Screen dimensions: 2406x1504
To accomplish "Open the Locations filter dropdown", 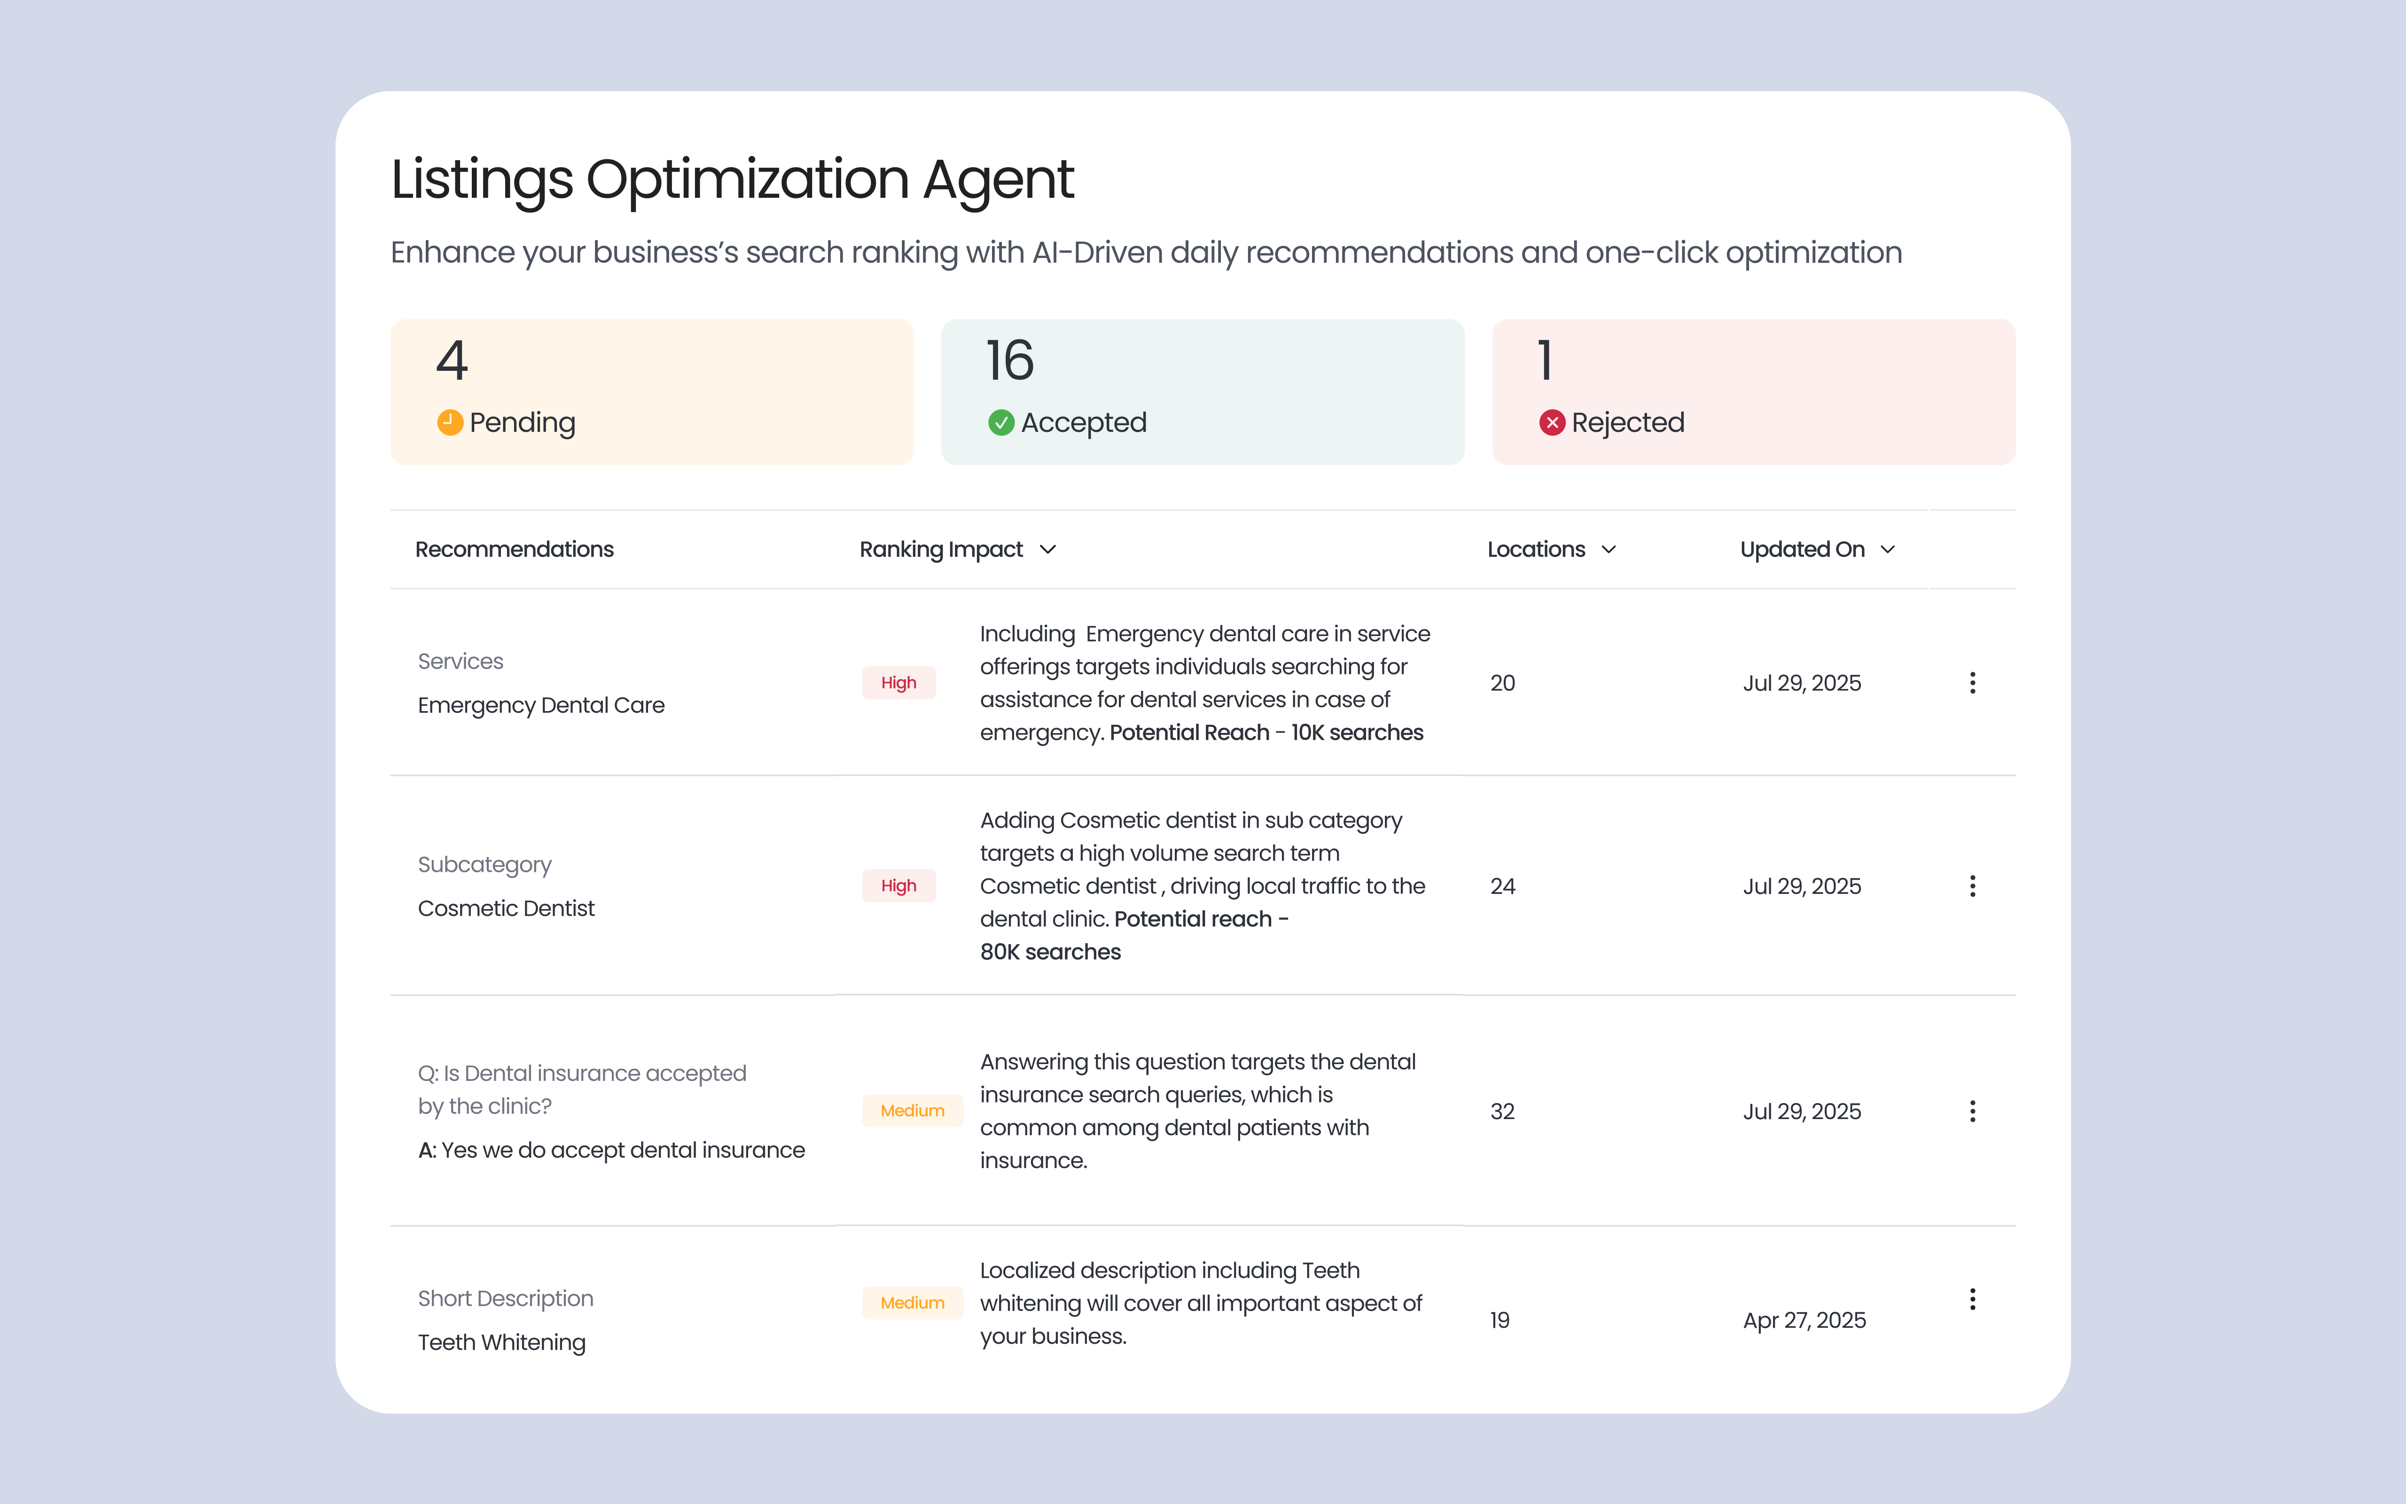I will pyautogui.click(x=1609, y=549).
